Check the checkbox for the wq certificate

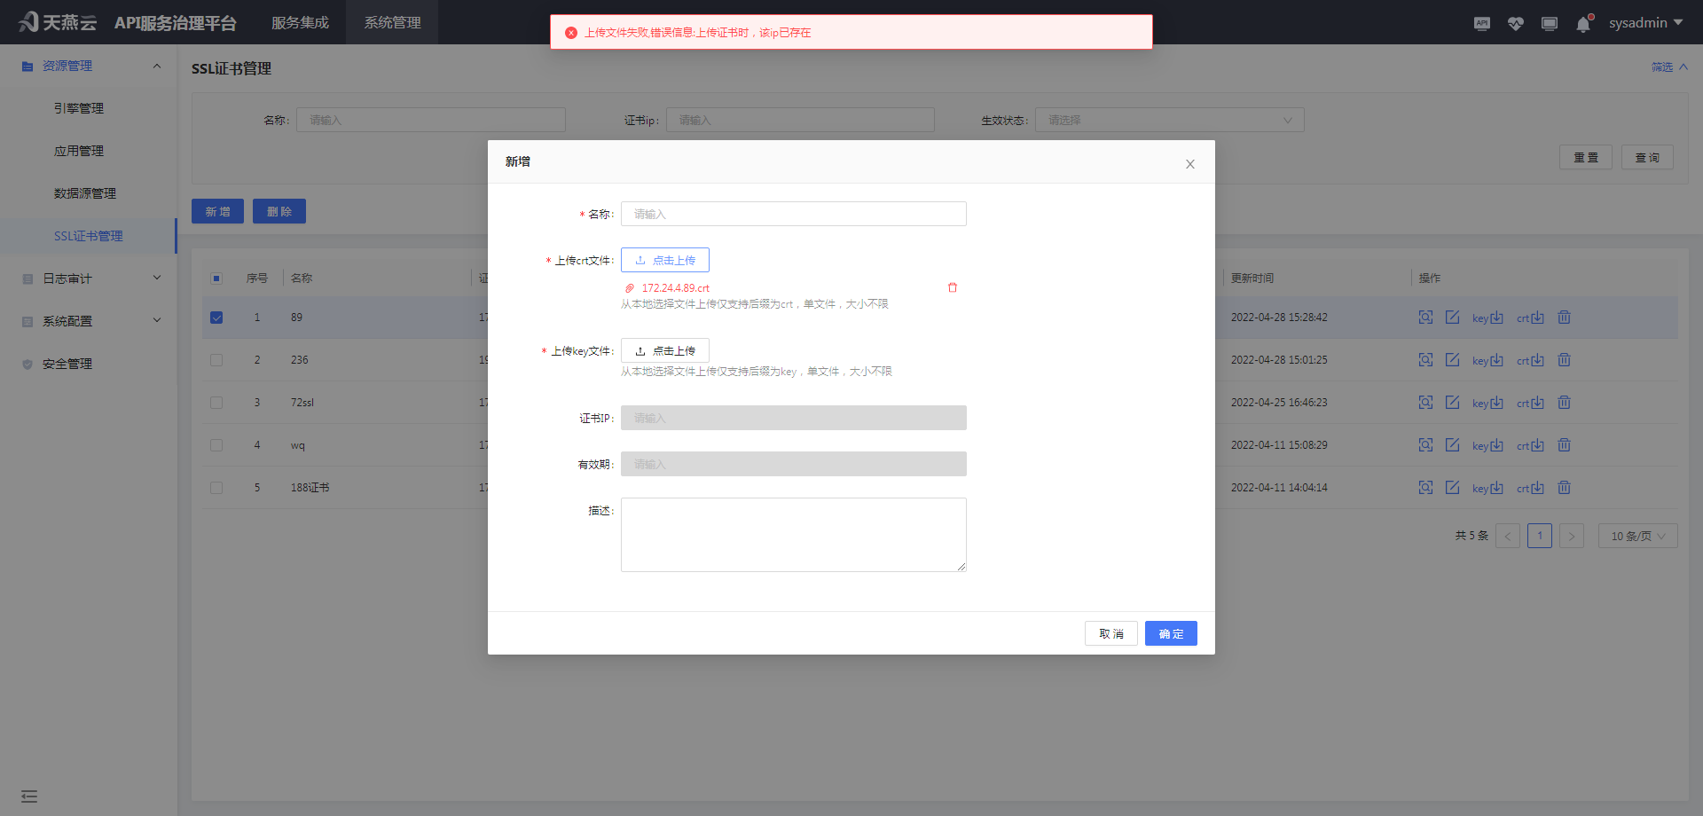tap(216, 444)
